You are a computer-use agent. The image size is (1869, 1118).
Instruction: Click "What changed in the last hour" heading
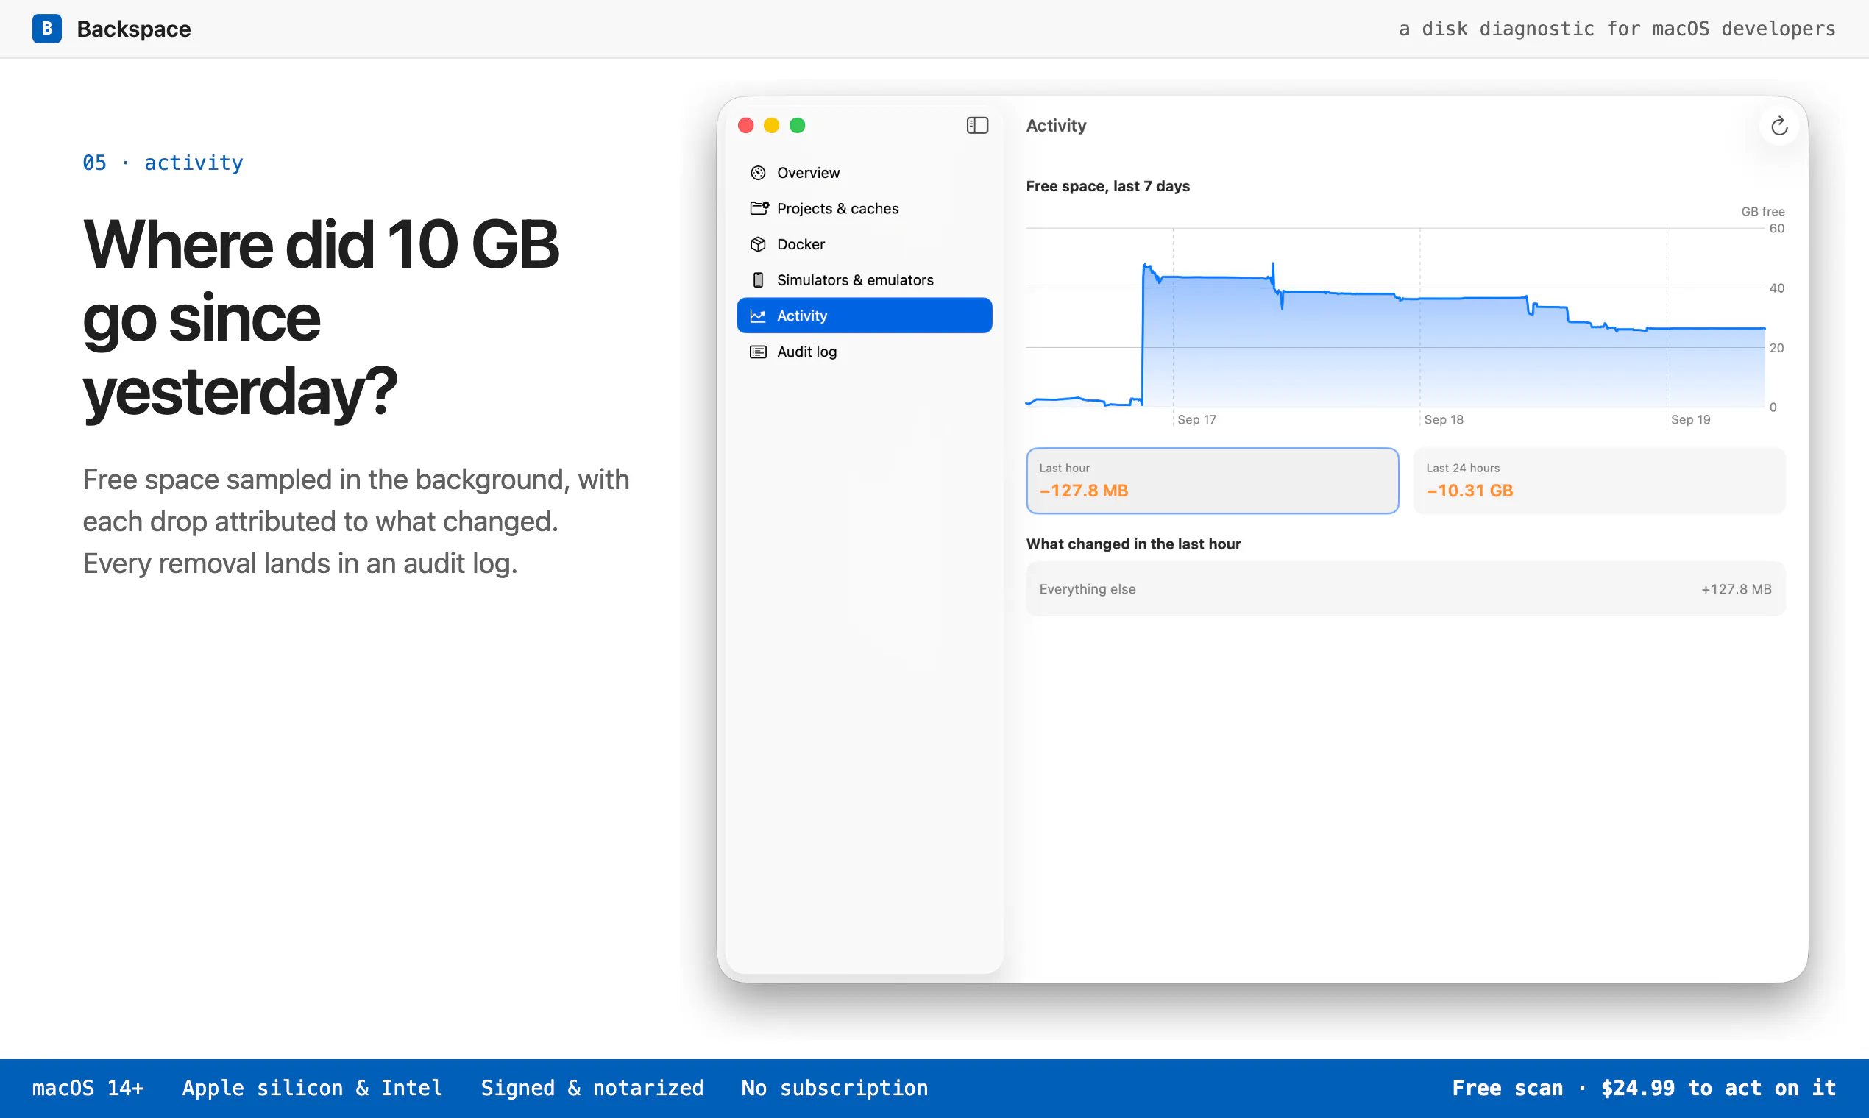click(x=1133, y=544)
